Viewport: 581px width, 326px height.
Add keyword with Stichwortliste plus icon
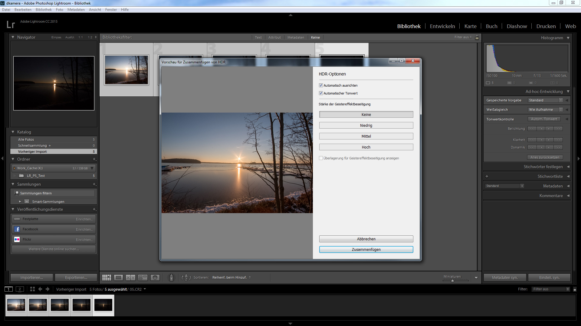(x=487, y=176)
